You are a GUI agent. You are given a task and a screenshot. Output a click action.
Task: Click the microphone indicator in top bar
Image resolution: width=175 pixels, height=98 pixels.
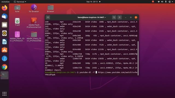[166, 2]
